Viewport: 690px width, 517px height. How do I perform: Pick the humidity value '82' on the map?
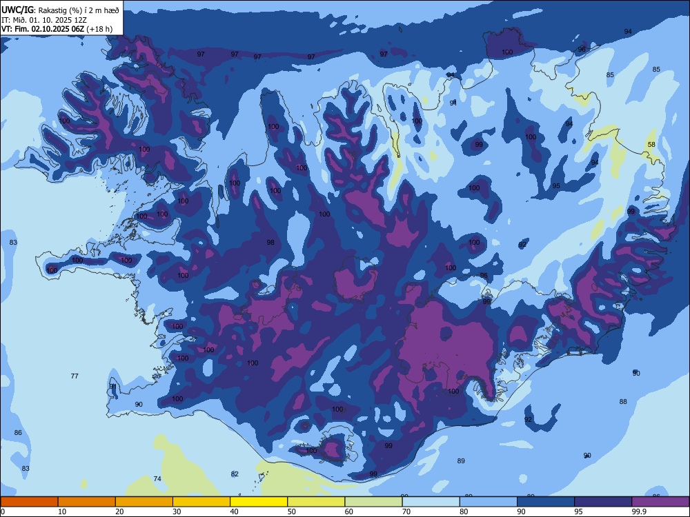tap(235, 474)
